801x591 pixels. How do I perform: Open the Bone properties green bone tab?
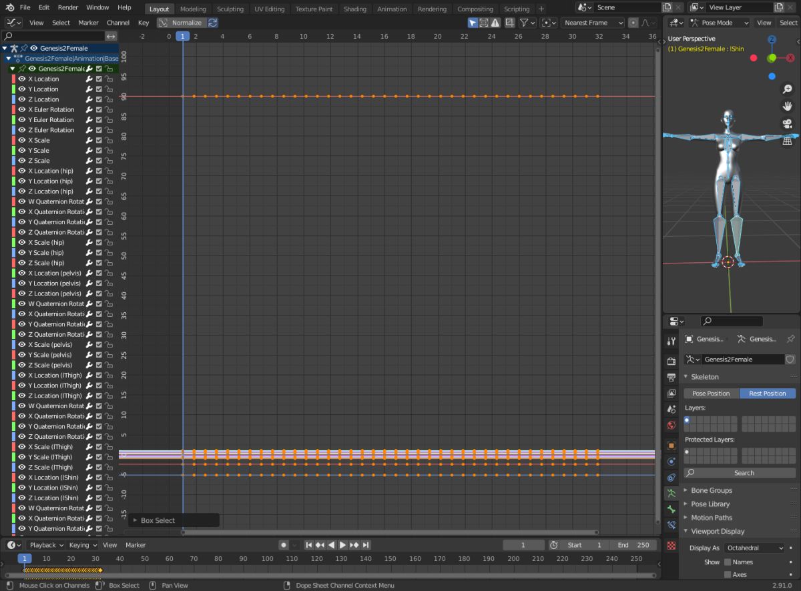click(x=672, y=509)
